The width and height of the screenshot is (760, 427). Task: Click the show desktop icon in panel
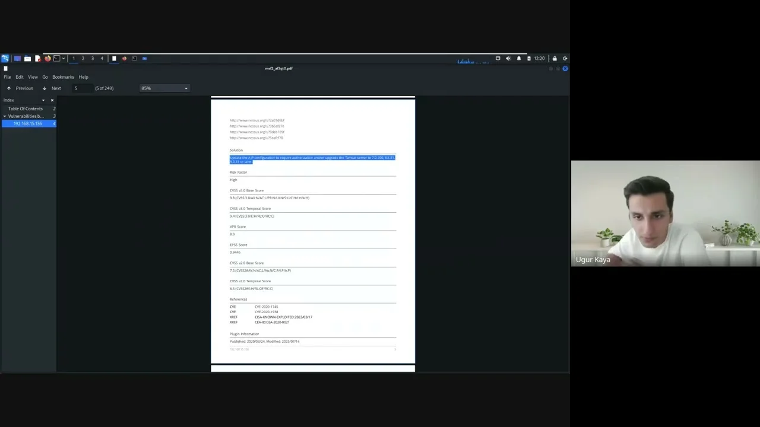click(17, 58)
